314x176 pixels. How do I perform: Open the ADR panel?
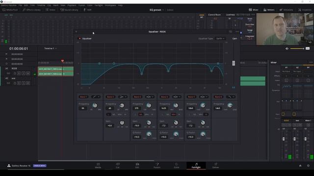87,10
